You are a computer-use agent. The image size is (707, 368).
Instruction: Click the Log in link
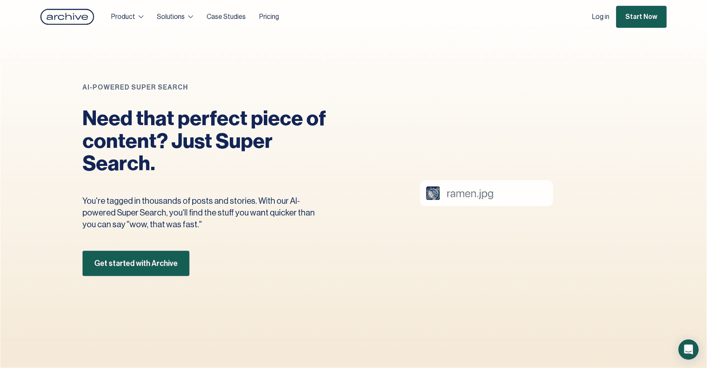600,17
